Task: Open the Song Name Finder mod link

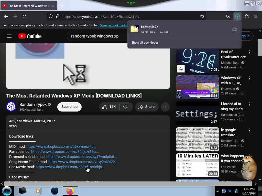Action: click(x=83, y=162)
